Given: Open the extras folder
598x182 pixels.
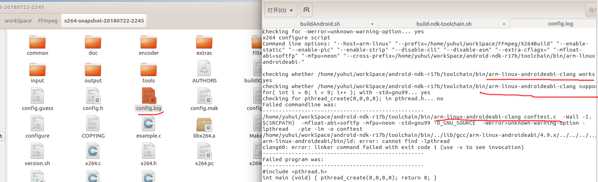Looking at the screenshot, I should (204, 42).
